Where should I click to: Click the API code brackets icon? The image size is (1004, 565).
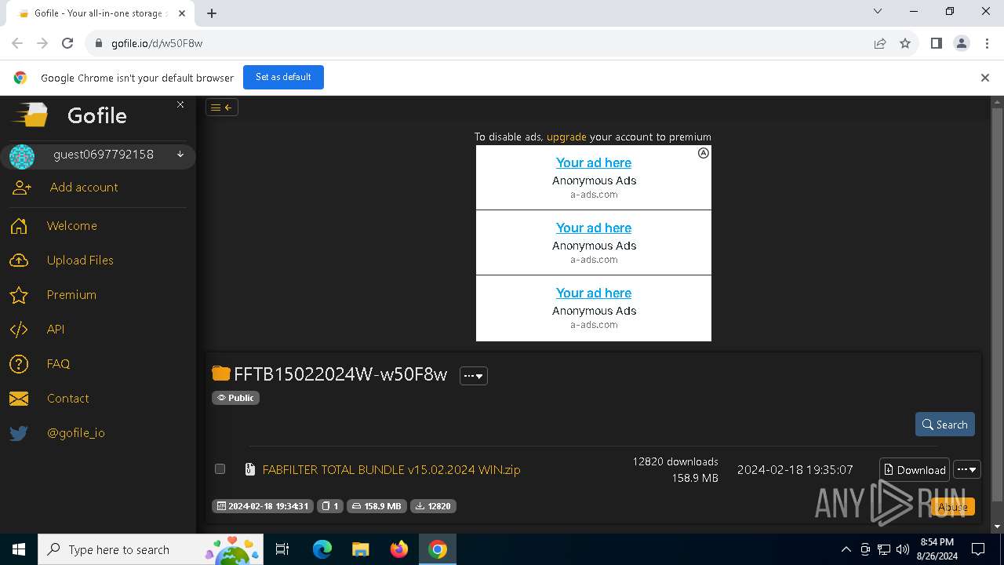(x=19, y=330)
